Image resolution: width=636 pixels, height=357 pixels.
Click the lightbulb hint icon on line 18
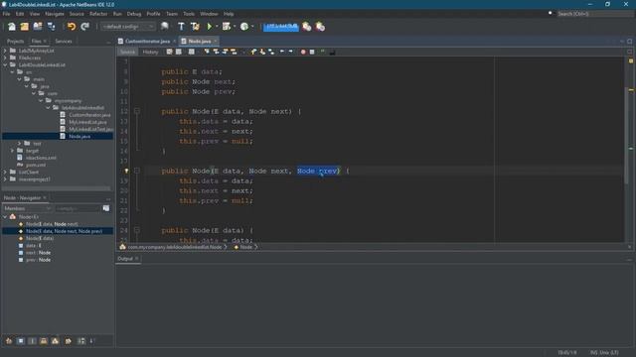[x=126, y=171]
